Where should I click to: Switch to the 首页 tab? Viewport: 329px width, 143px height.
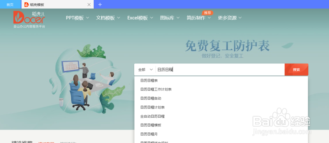[10, 5]
